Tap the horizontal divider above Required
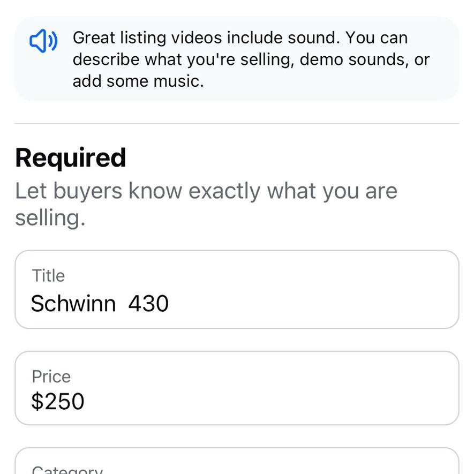The image size is (474, 474). tap(237, 123)
